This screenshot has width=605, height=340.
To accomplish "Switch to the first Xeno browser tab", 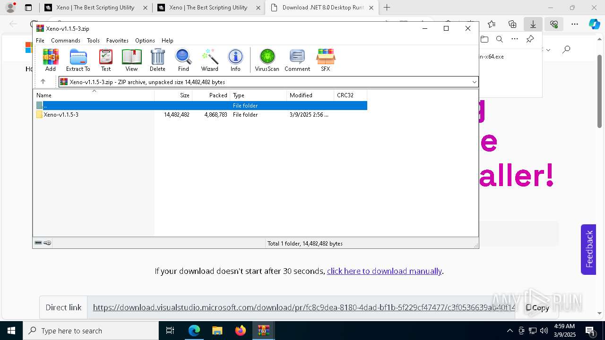I will point(96,8).
